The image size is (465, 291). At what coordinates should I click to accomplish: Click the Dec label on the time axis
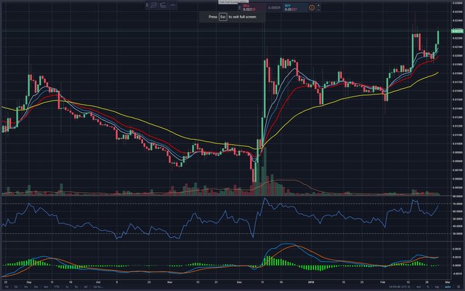(239, 282)
